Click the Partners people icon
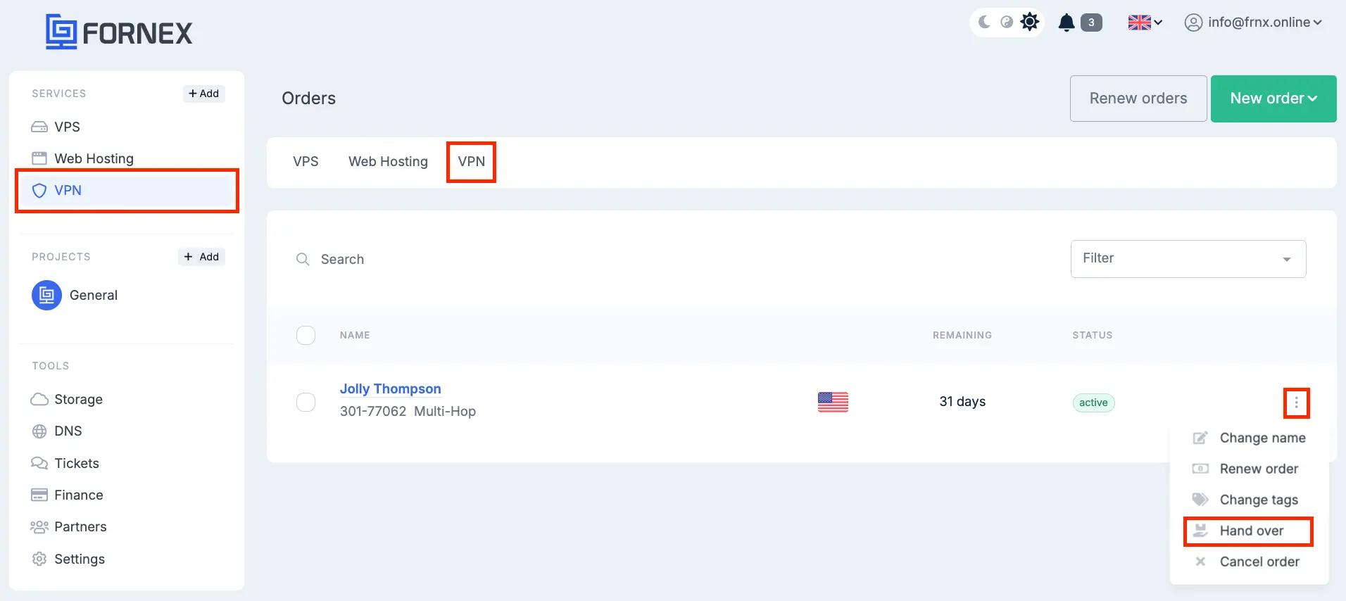Viewport: 1346px width, 601px height. (x=39, y=527)
